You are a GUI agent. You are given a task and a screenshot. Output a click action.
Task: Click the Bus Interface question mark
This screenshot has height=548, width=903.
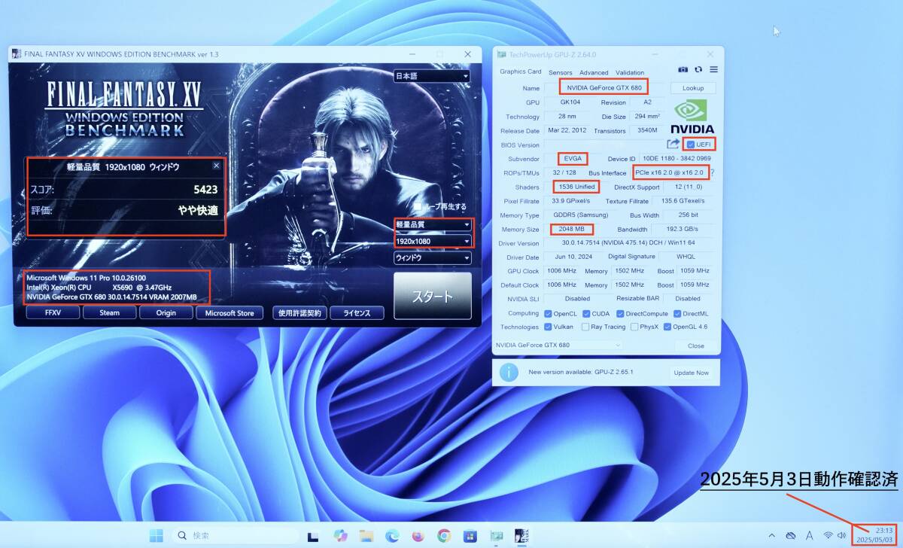[x=712, y=172]
